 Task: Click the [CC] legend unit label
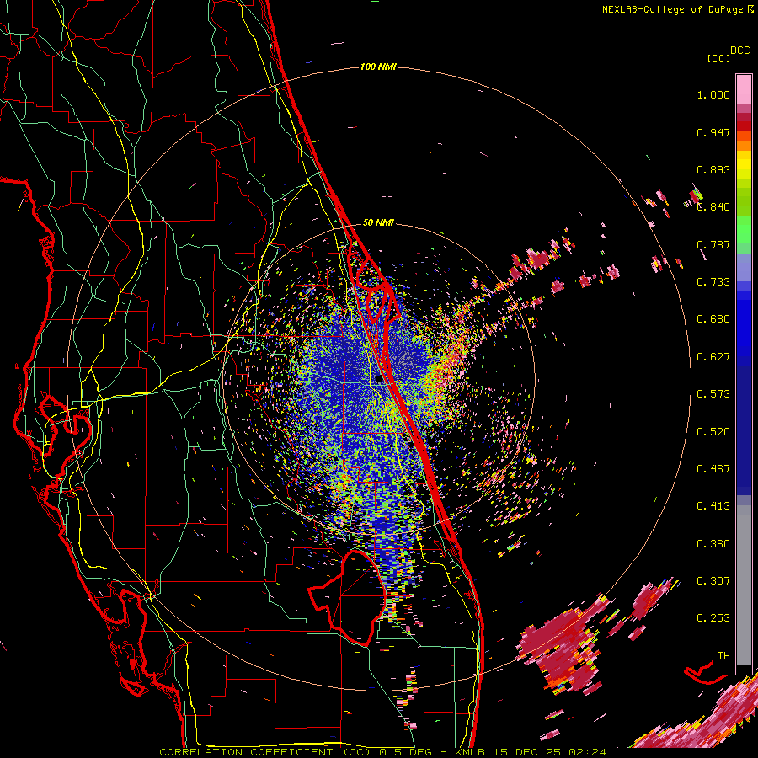[x=718, y=58]
